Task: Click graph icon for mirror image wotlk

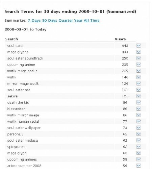Action: coord(138,83)
